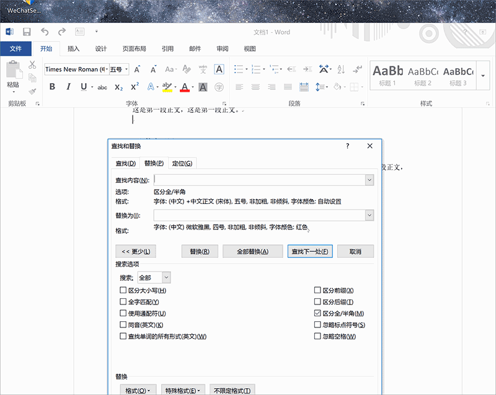Image resolution: width=496 pixels, height=395 pixels.
Task: Toggle Bold formatting
Action: click(x=53, y=87)
